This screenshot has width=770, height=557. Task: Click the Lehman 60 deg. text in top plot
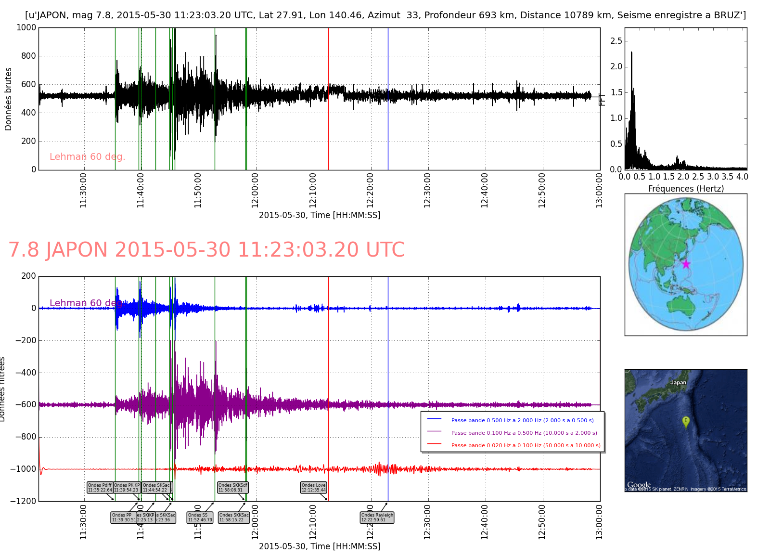point(87,156)
